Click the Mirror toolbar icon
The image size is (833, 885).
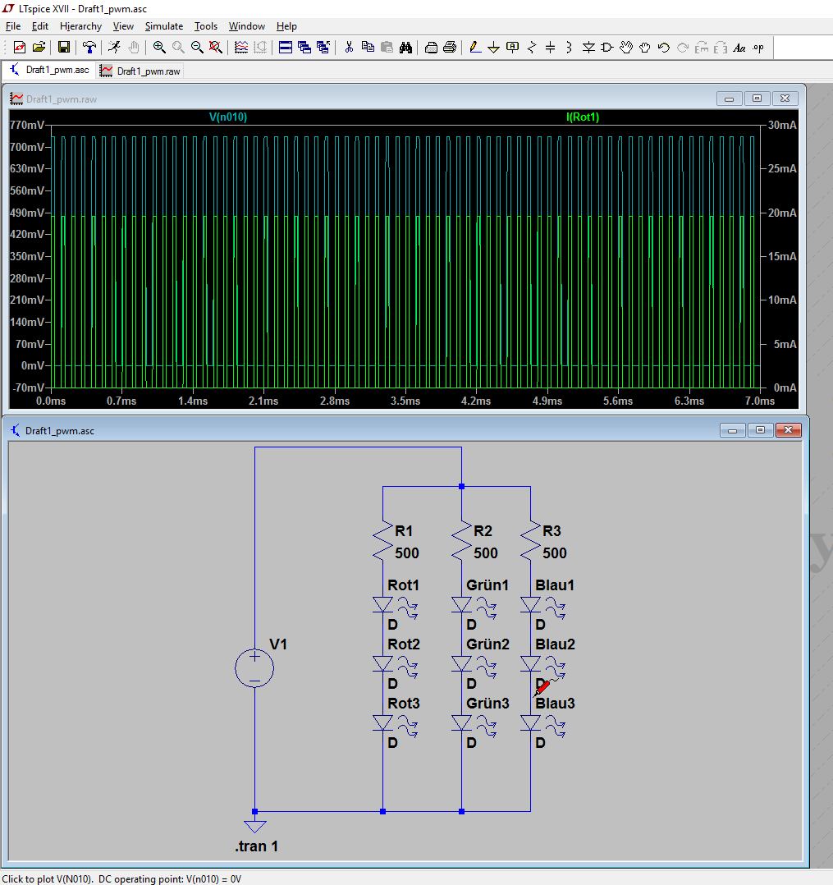click(x=721, y=48)
